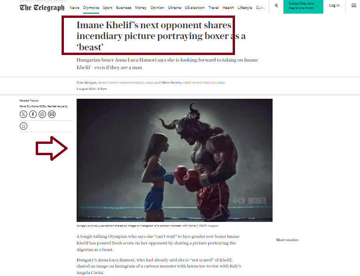This screenshot has height=276, width=360.
Task: Share article on X icon
Action: (x=23, y=114)
